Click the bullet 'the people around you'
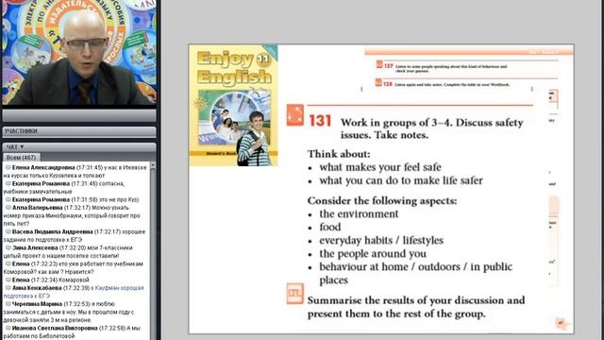Viewport: 604px width, 340px height. (x=373, y=254)
